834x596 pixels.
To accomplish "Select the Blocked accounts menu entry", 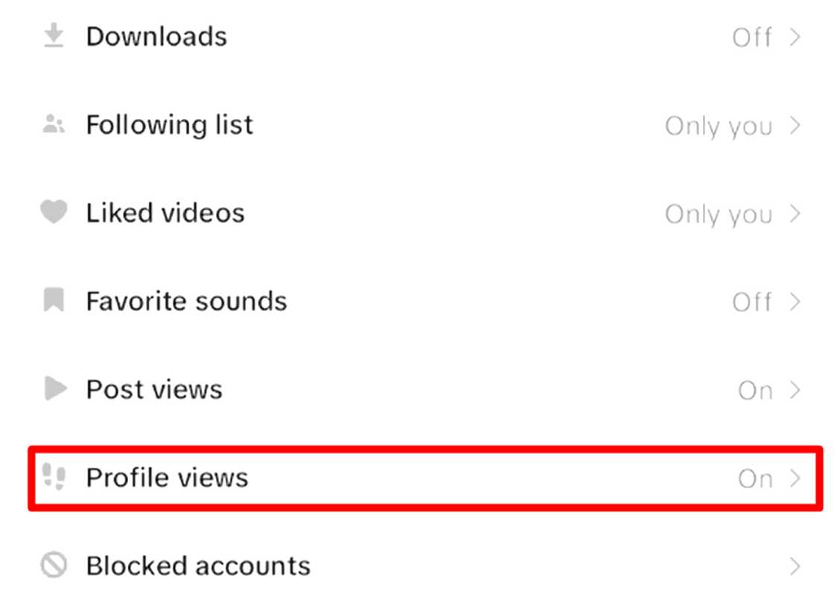I will (x=198, y=565).
